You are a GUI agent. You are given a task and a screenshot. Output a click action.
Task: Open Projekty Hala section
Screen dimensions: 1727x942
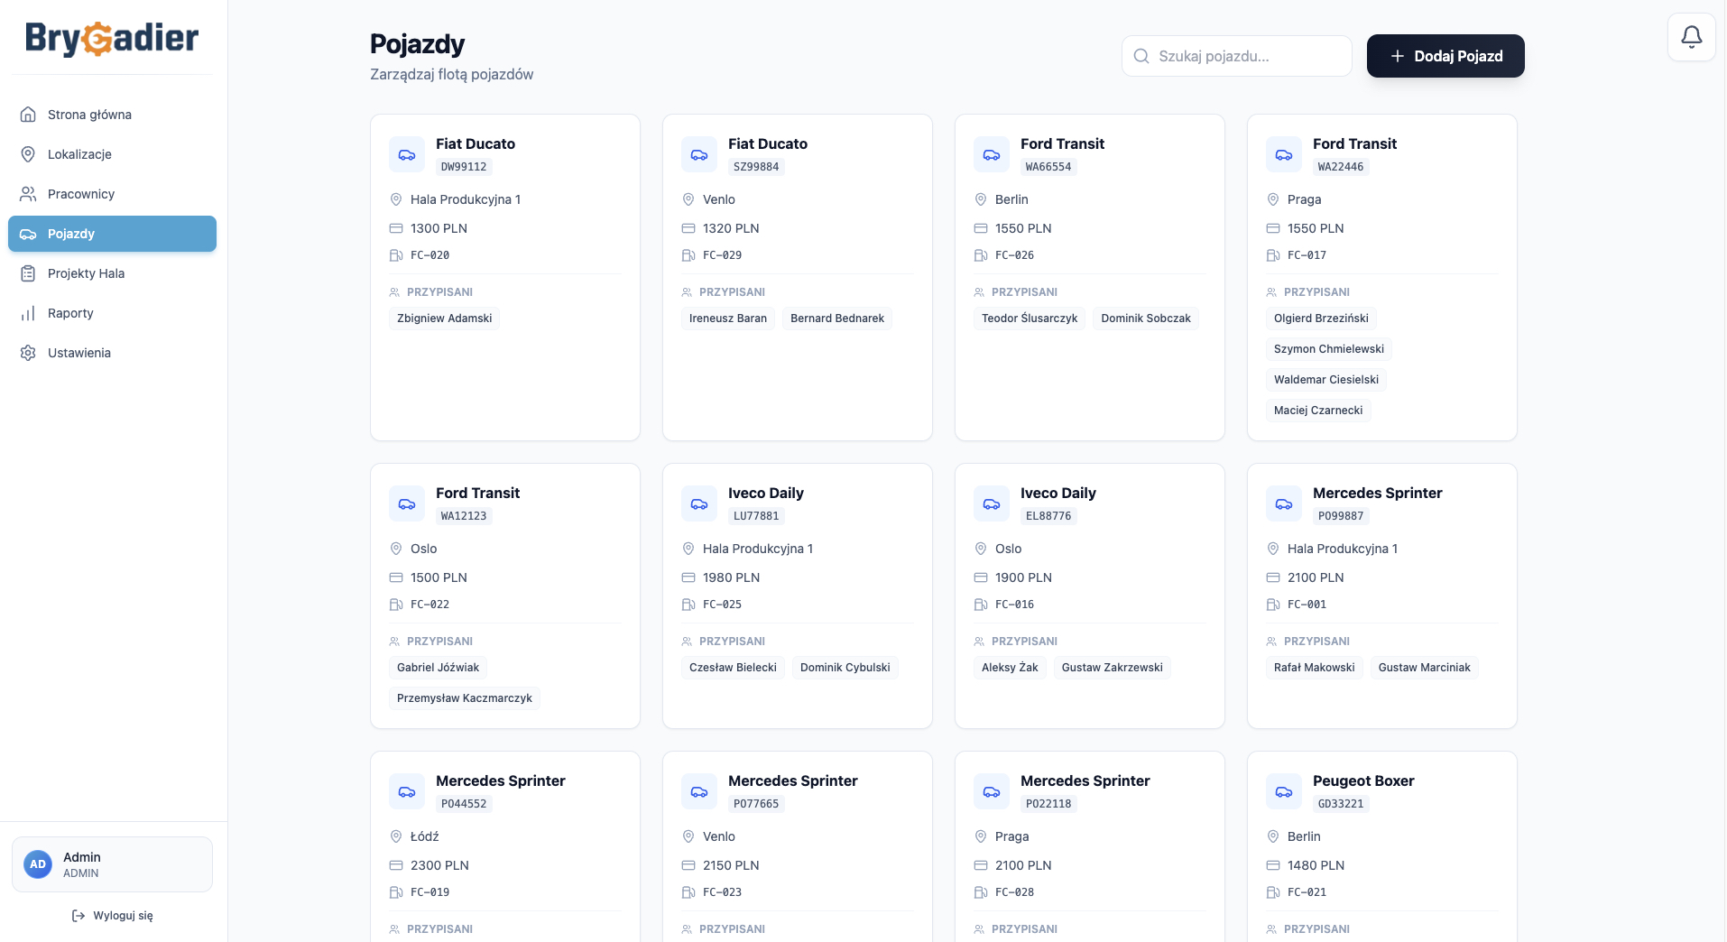112,273
